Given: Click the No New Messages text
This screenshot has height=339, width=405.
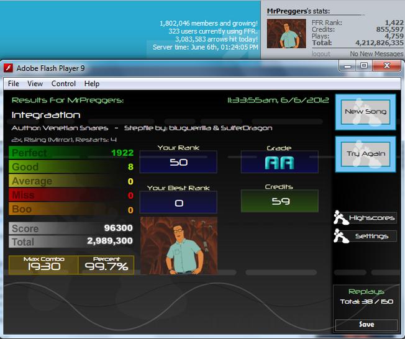Looking at the screenshot, I should click(x=376, y=54).
